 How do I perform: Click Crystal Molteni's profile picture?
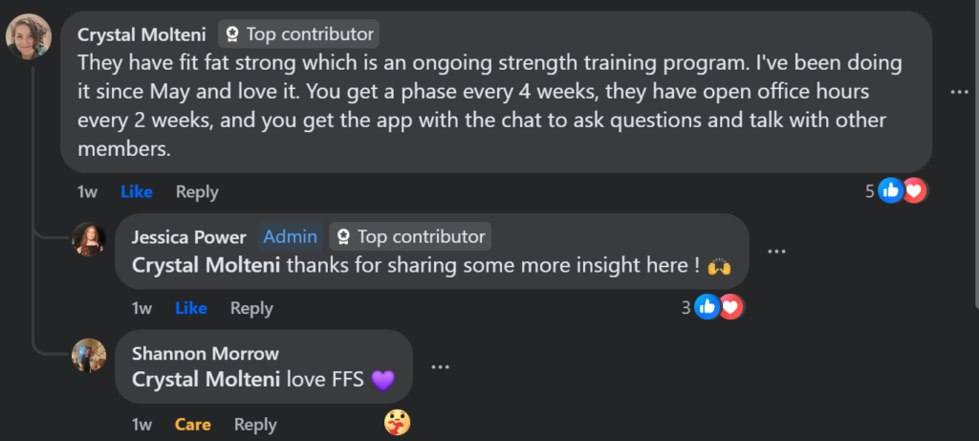click(29, 37)
